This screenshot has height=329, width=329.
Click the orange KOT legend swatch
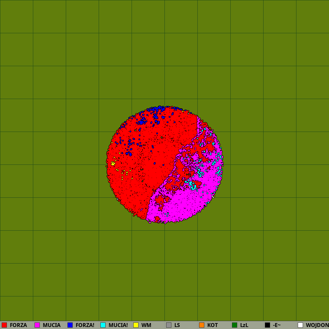(202, 325)
